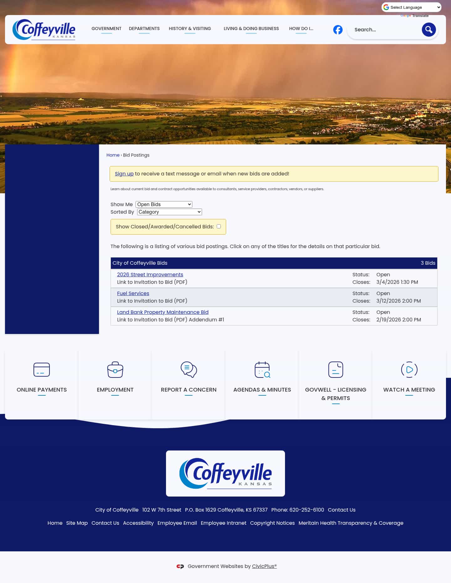Click closing date 3/4/2026 1:30 PM
Viewport: 451px width, 583px height.
coord(397,282)
